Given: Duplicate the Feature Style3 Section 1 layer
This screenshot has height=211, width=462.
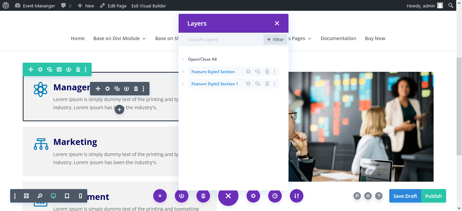Looking at the screenshot, I should 258,84.
